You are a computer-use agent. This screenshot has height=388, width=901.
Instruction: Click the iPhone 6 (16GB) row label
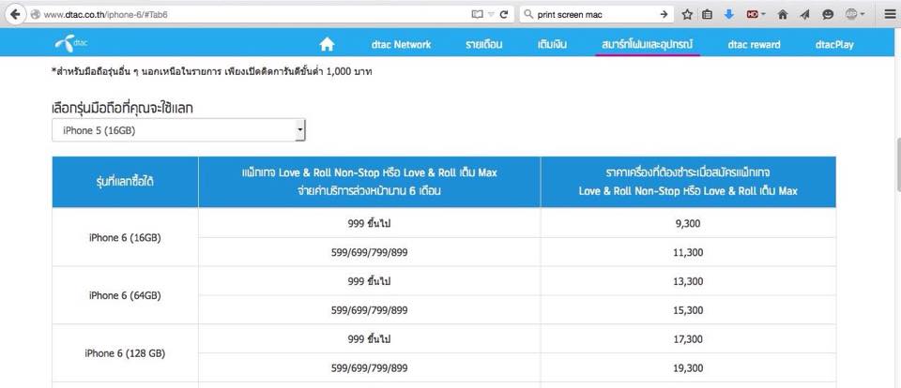125,238
